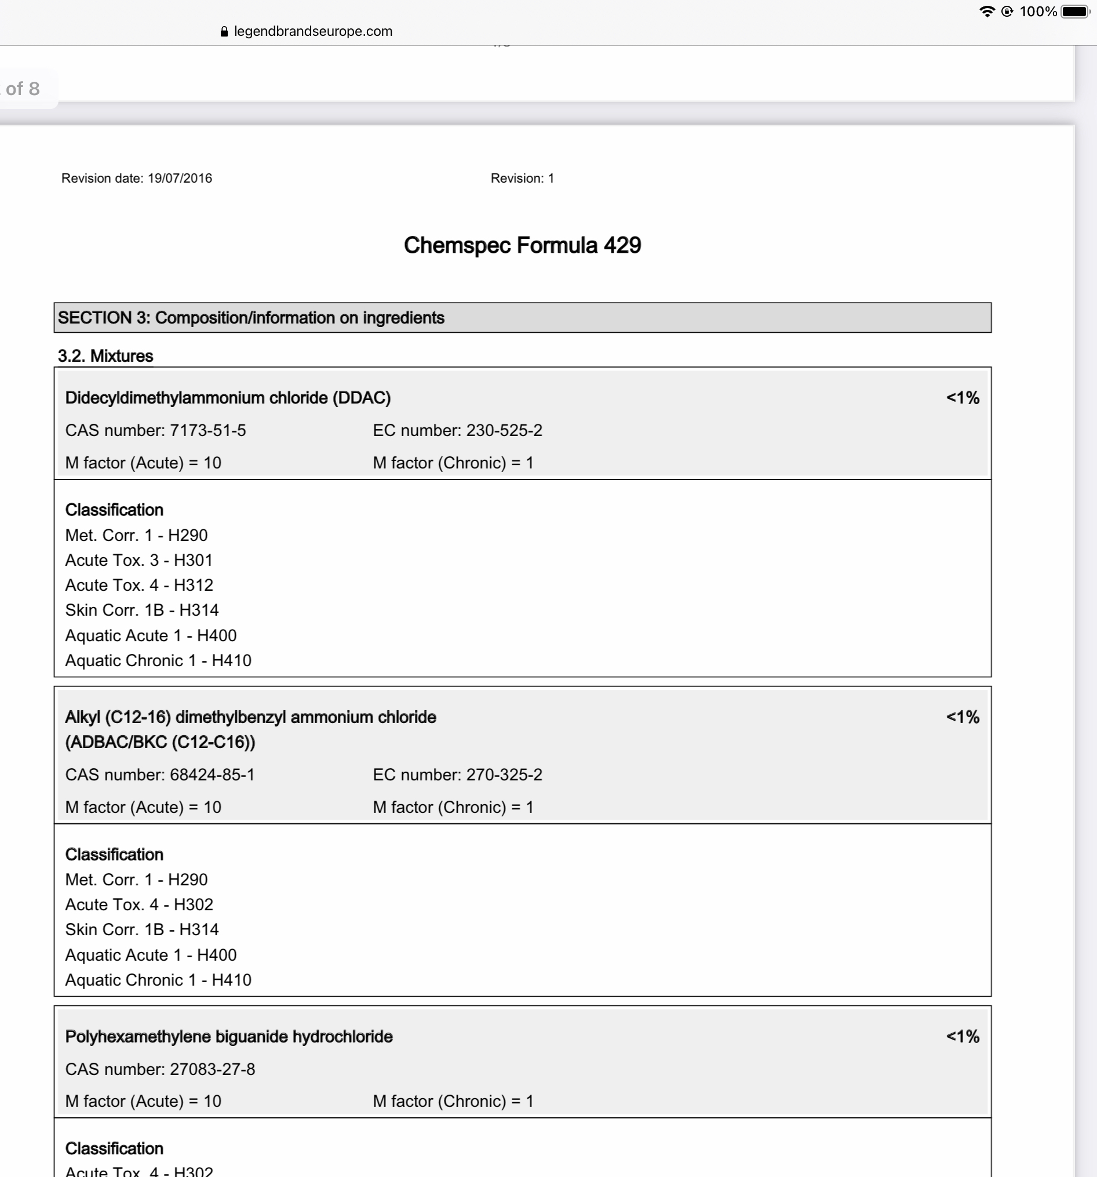Tap the 100% battery percentage text
Screen dimensions: 1097x1177
[1038, 11]
